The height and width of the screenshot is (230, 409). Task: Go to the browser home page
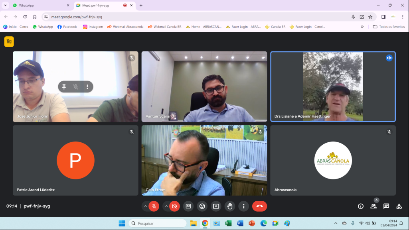click(x=34, y=17)
